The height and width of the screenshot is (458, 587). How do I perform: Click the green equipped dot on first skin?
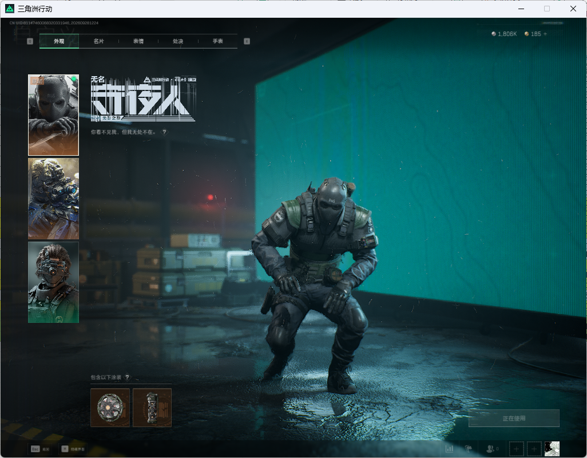click(x=74, y=78)
